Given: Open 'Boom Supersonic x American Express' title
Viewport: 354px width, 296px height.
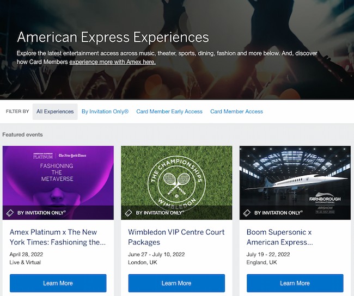Looking at the screenshot, I should tap(283, 237).
